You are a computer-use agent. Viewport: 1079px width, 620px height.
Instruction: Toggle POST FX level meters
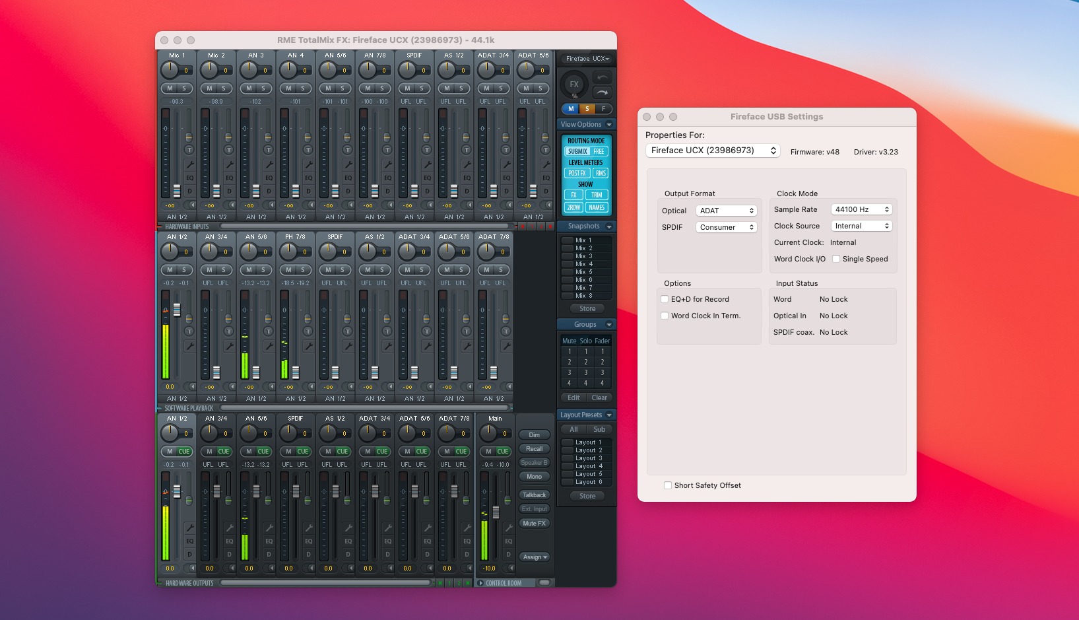pos(577,173)
